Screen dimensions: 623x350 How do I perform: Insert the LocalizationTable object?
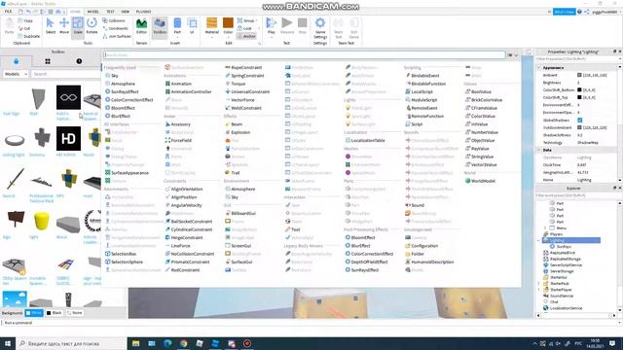coord(365,140)
